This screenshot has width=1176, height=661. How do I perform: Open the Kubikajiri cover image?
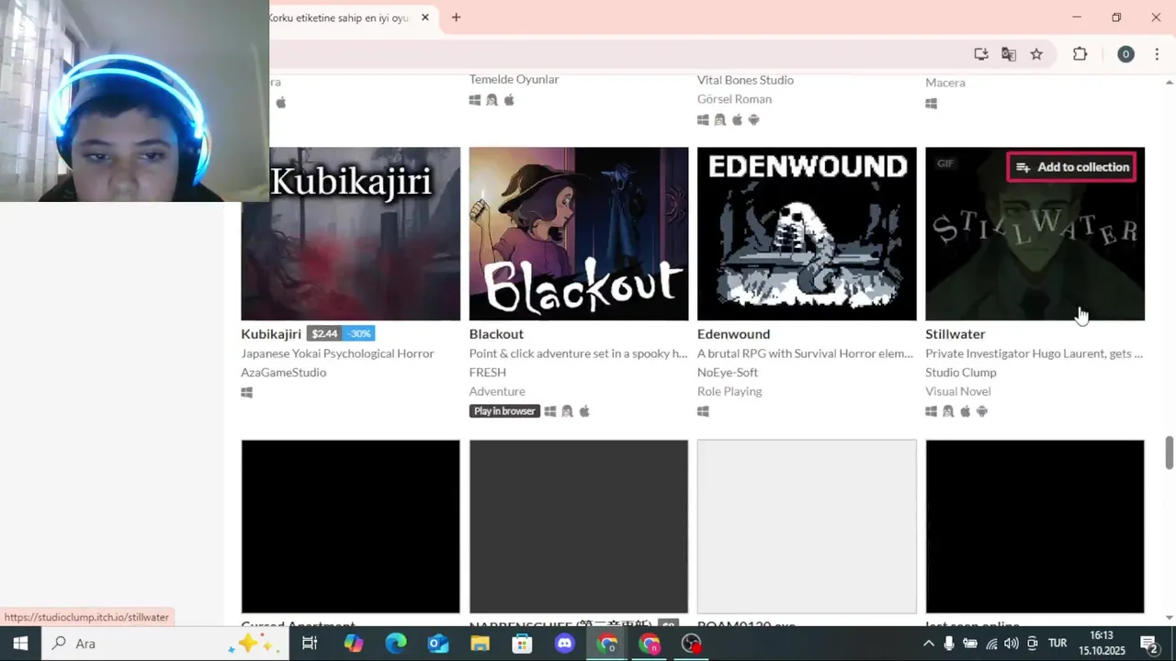[350, 233]
